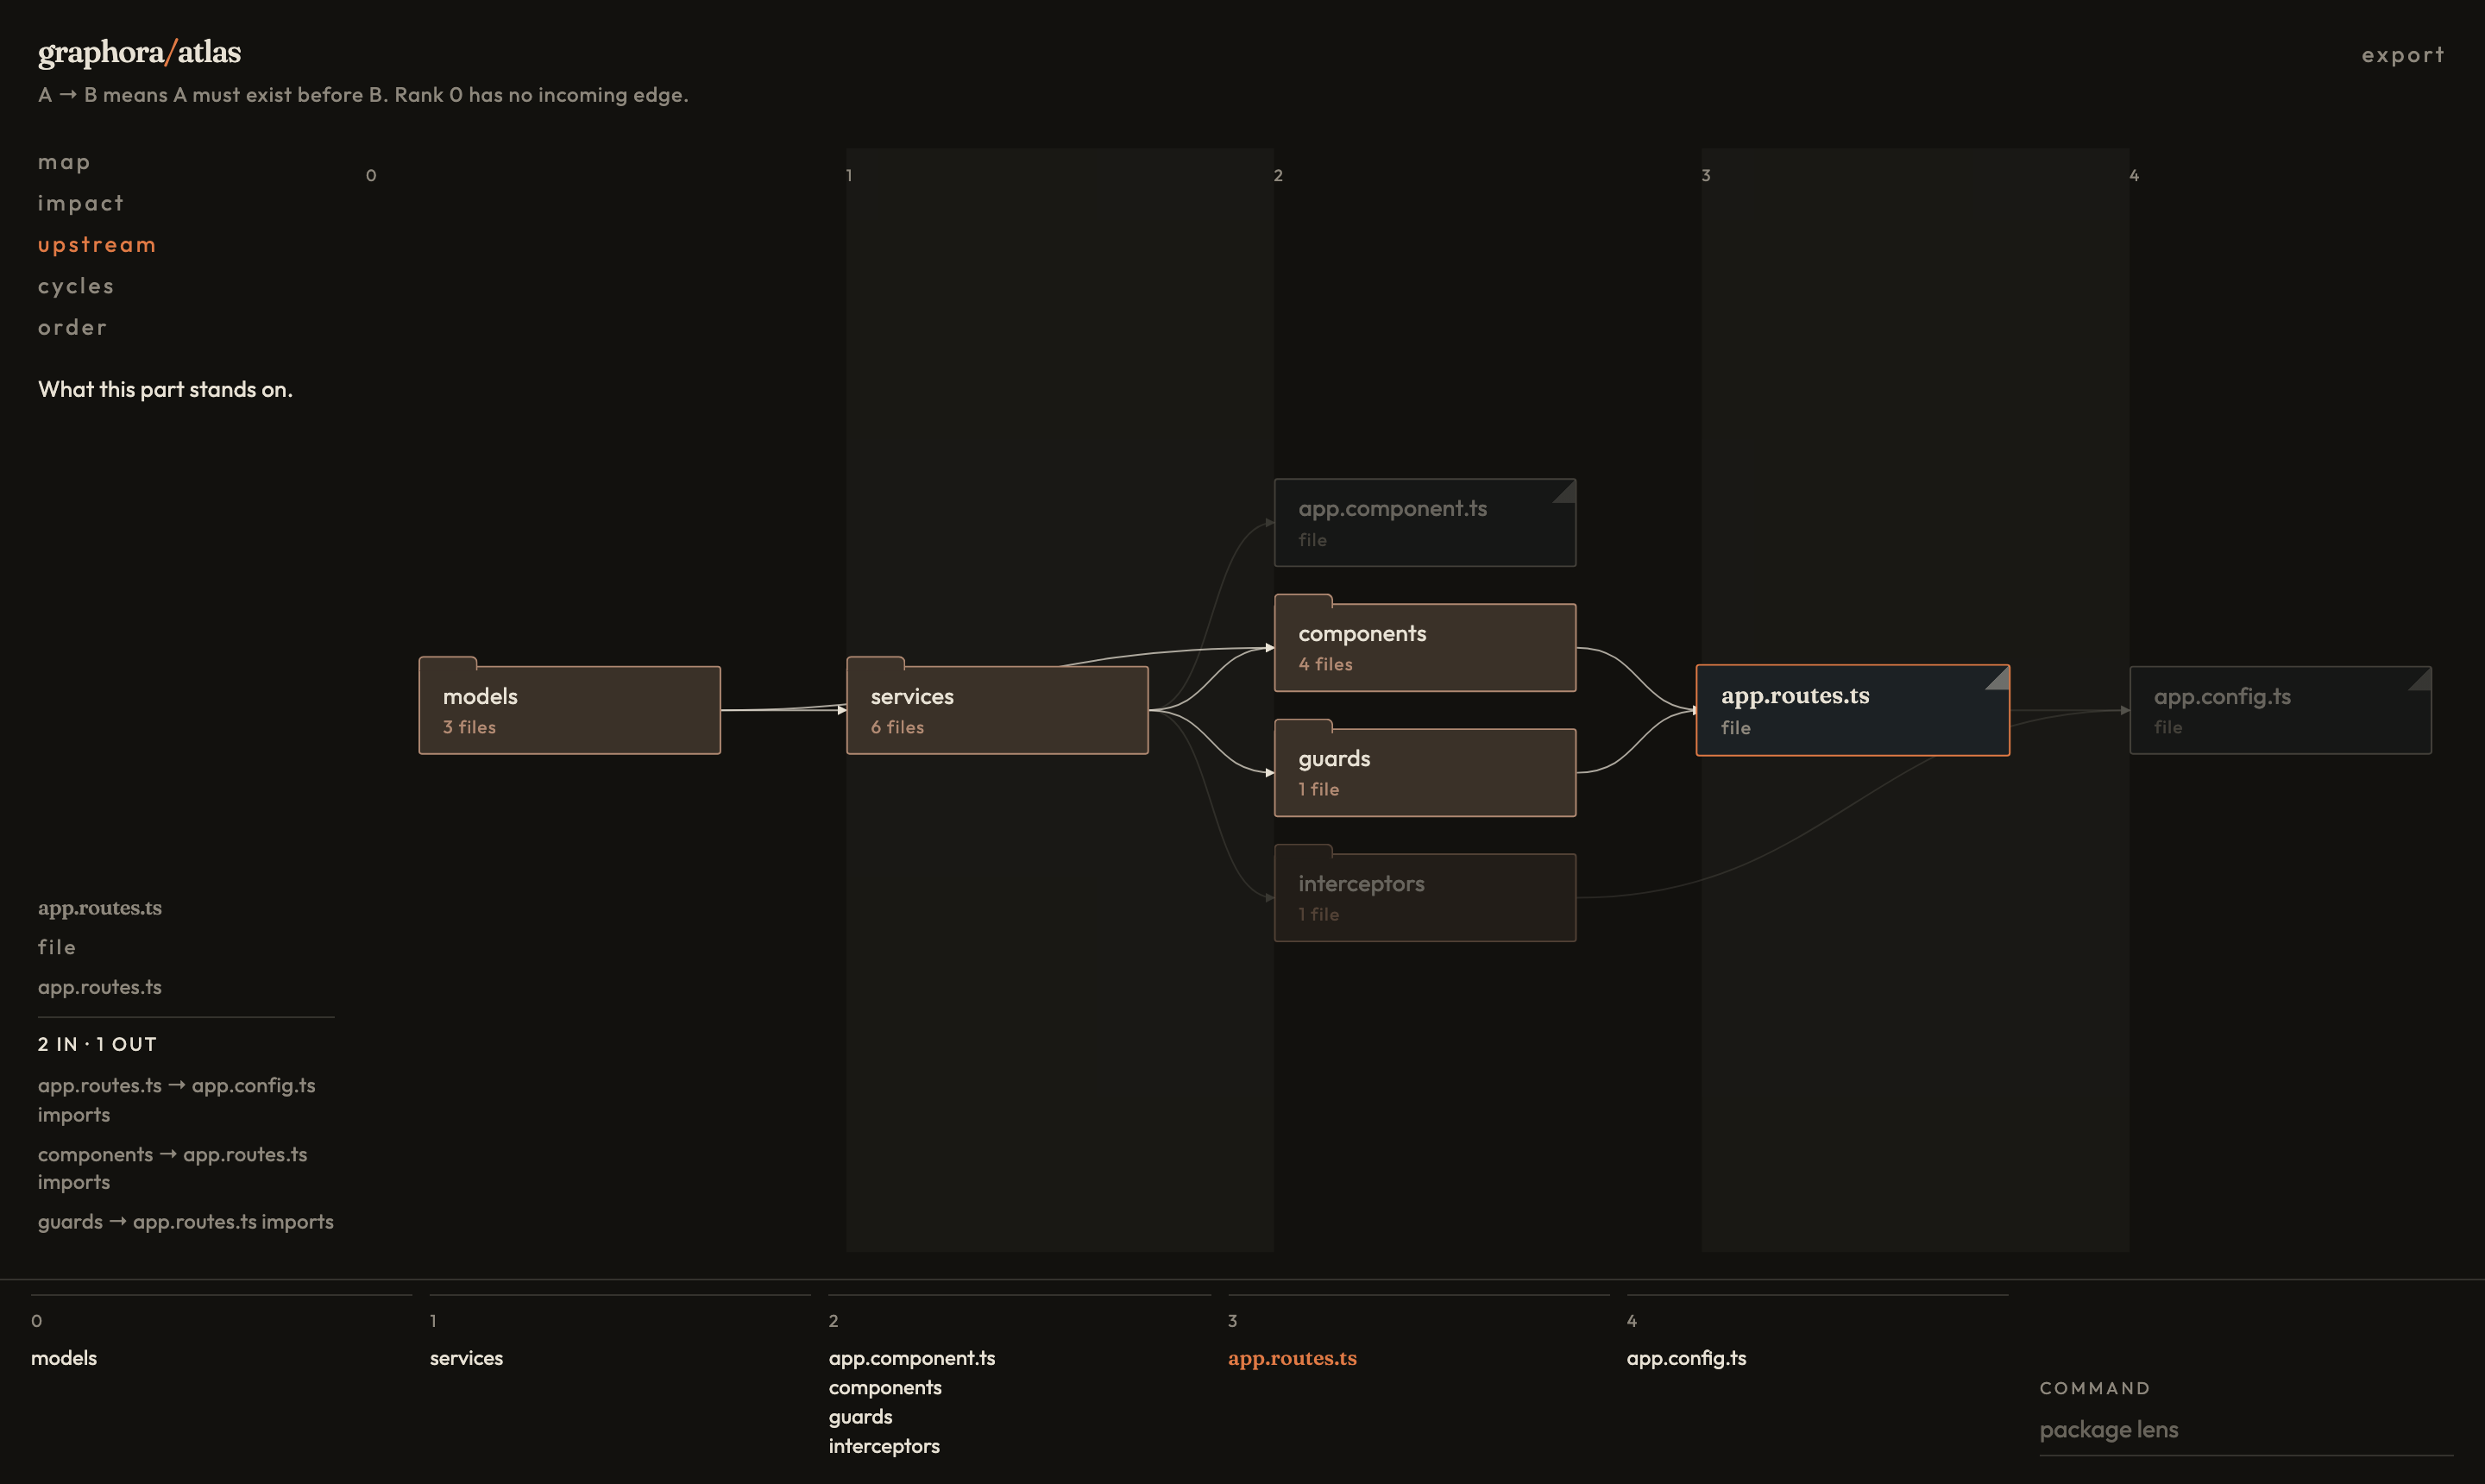This screenshot has width=2485, height=1484.
Task: Select app.routes.ts in rank 3 list
Action: coord(1292,1358)
